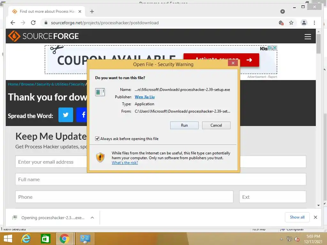Open the SourceForge hamburger menu
The height and width of the screenshot is (245, 327).
click(308, 36)
